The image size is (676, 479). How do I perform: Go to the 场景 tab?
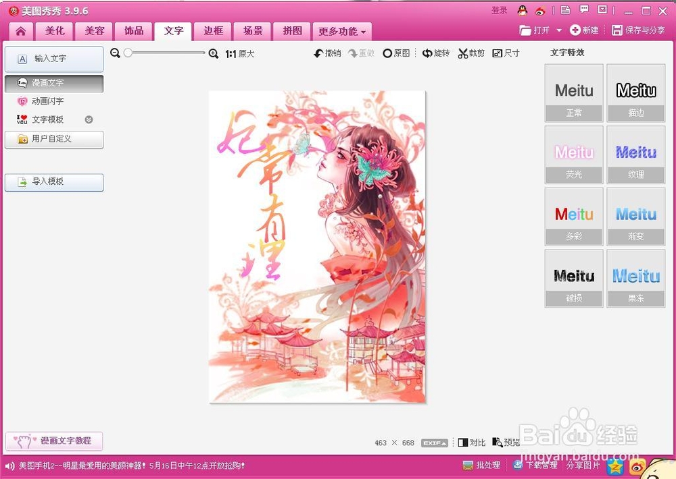point(253,31)
